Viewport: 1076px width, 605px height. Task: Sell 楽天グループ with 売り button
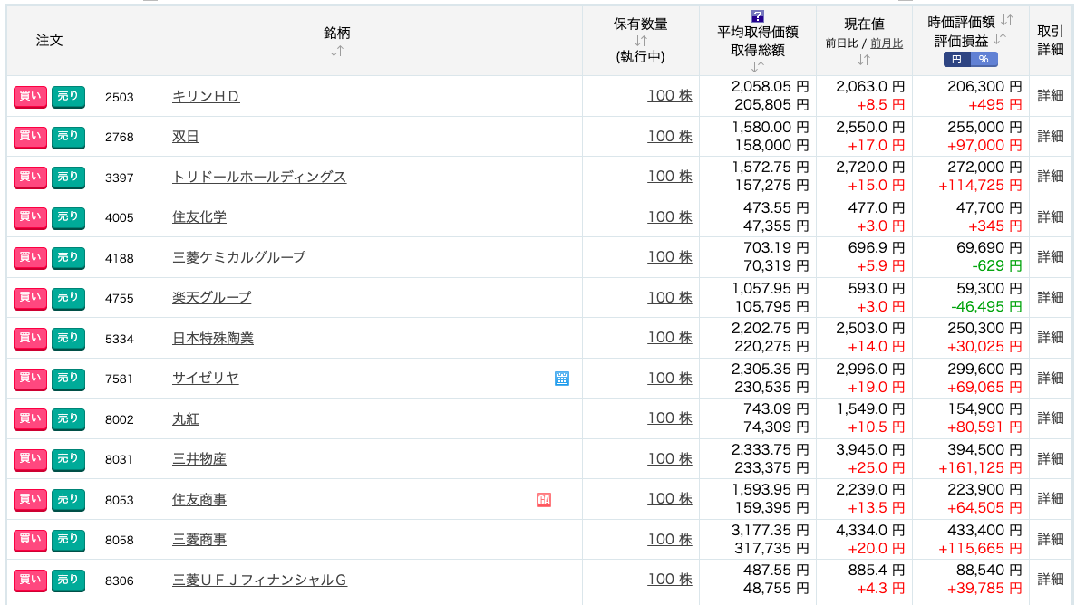click(x=68, y=298)
